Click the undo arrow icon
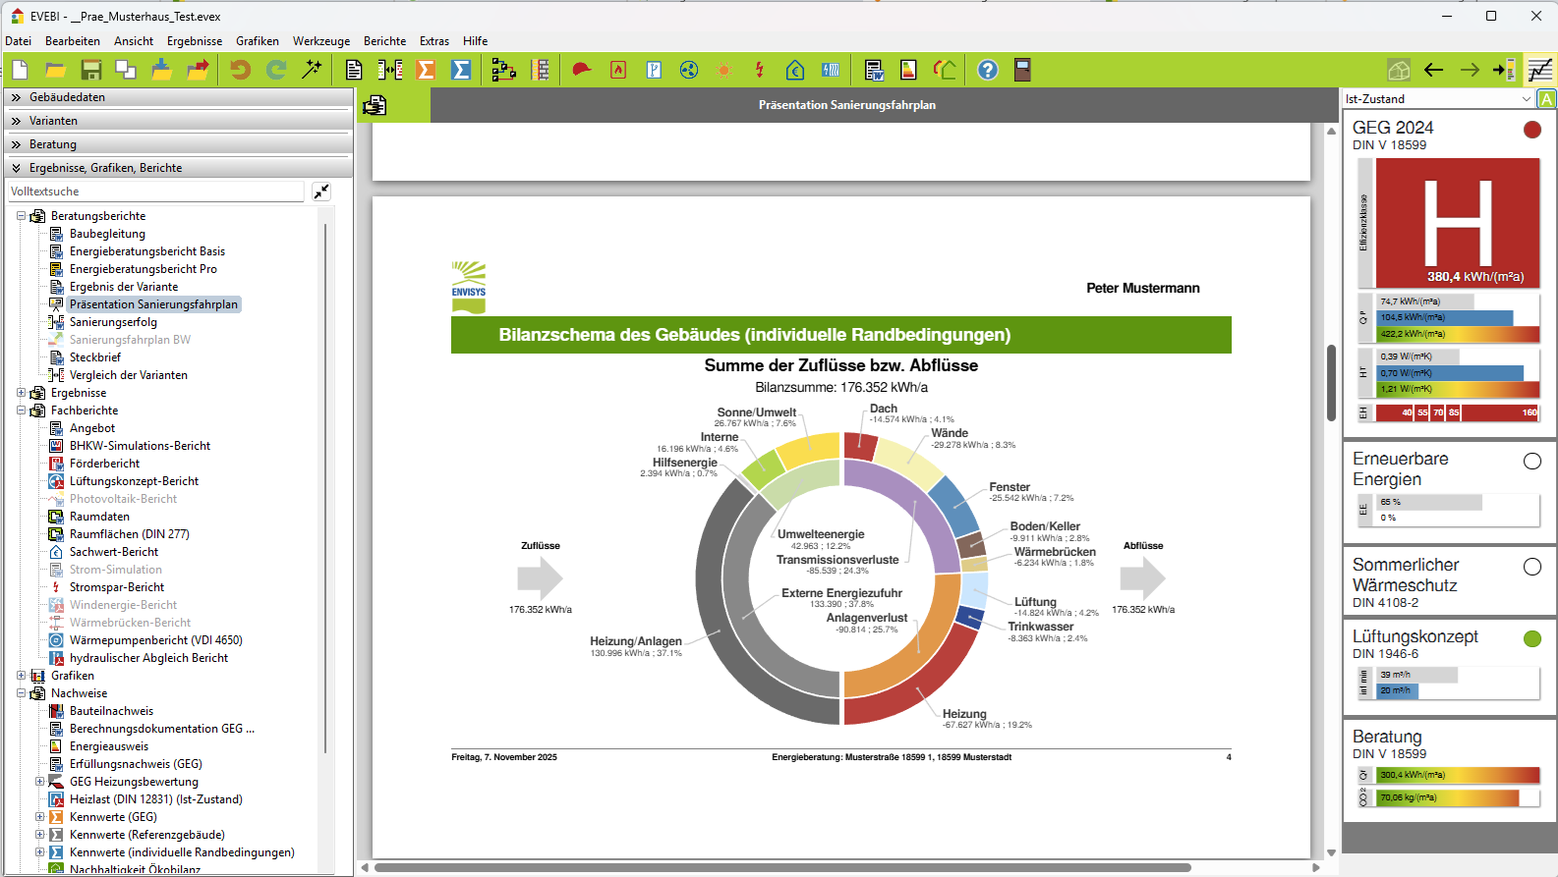 [240, 70]
